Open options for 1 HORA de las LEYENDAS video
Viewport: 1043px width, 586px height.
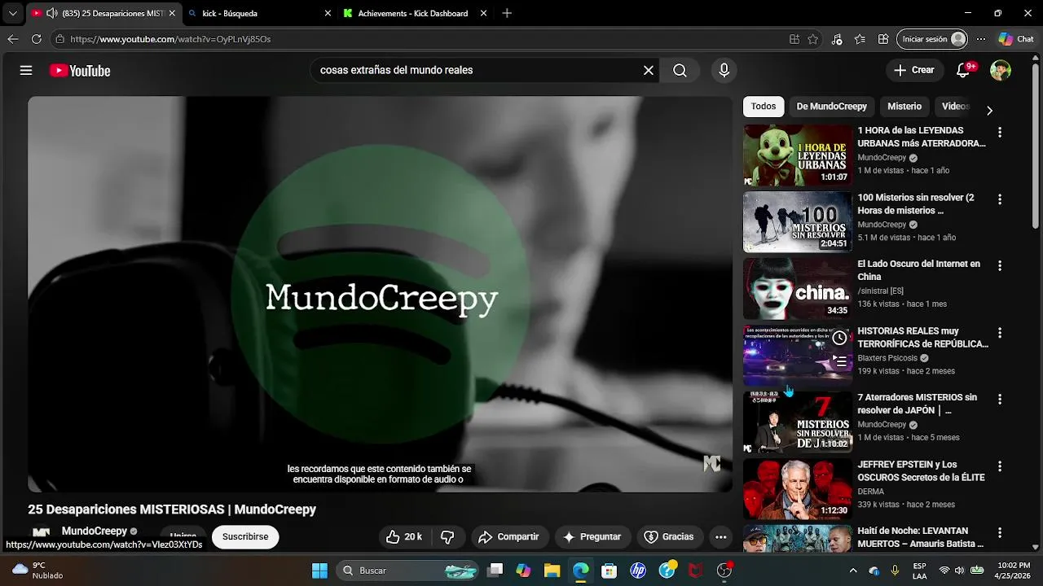pyautogui.click(x=1000, y=132)
